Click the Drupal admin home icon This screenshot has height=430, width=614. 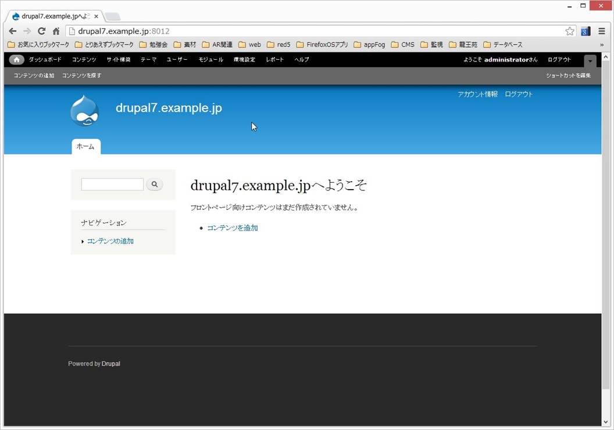(16, 60)
